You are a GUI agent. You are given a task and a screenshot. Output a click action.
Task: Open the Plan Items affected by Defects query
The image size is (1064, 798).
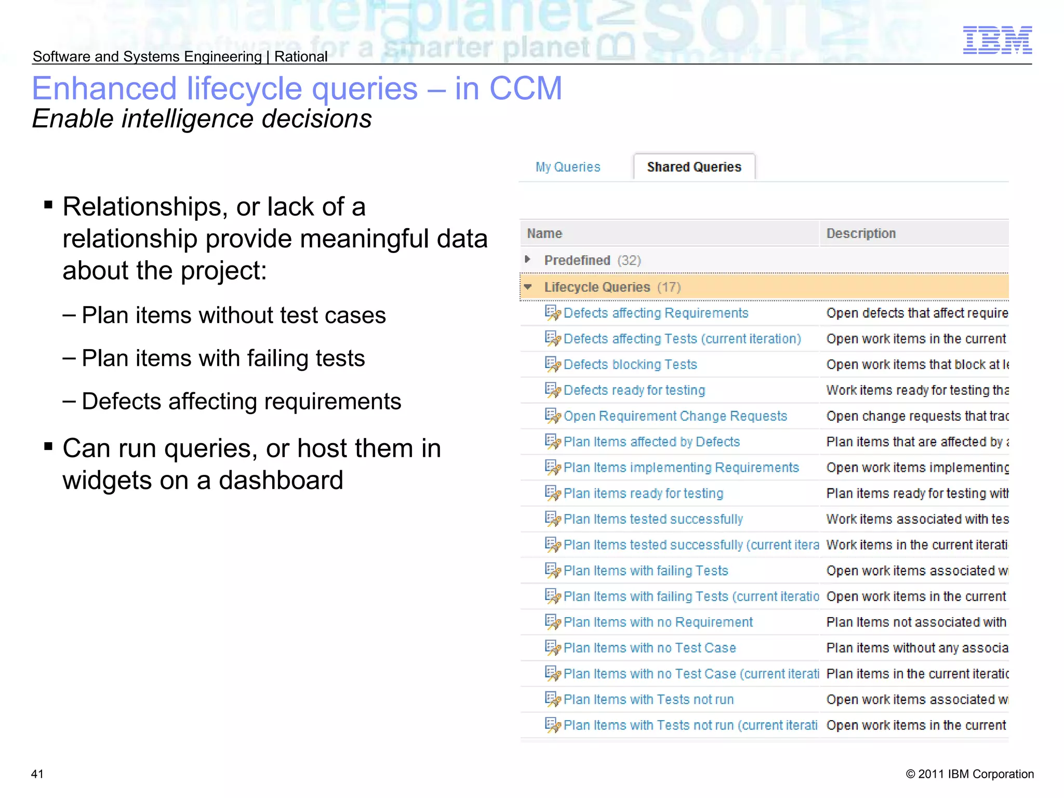pos(651,442)
